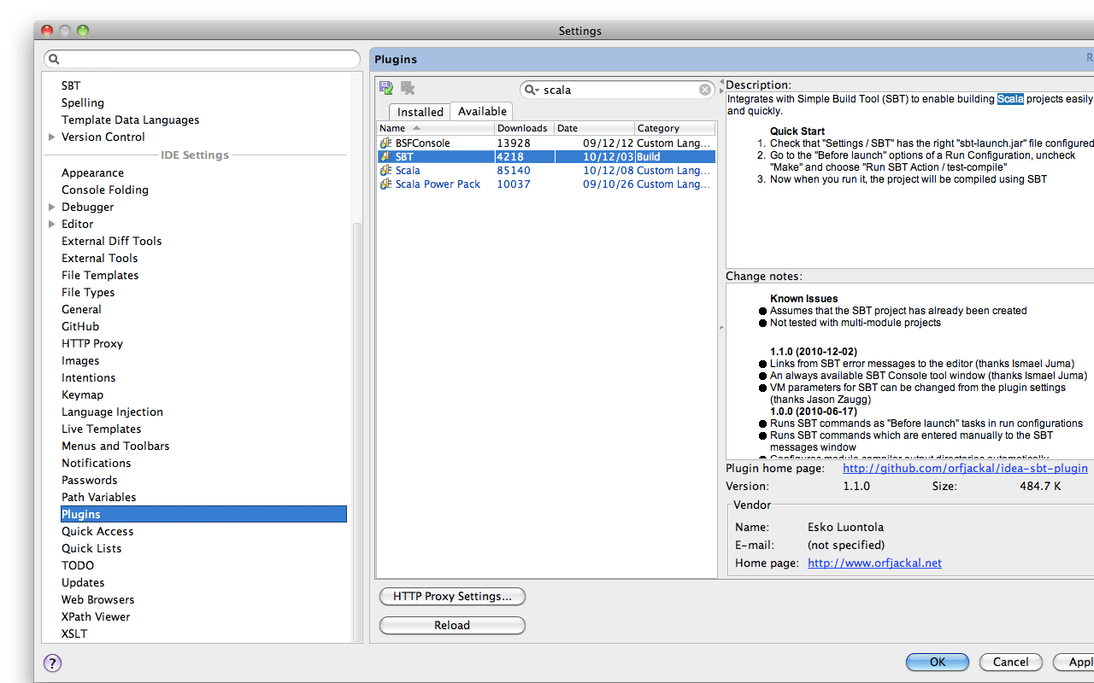The width and height of the screenshot is (1094, 683).
Task: Open the TODO settings page
Action: [x=78, y=565]
